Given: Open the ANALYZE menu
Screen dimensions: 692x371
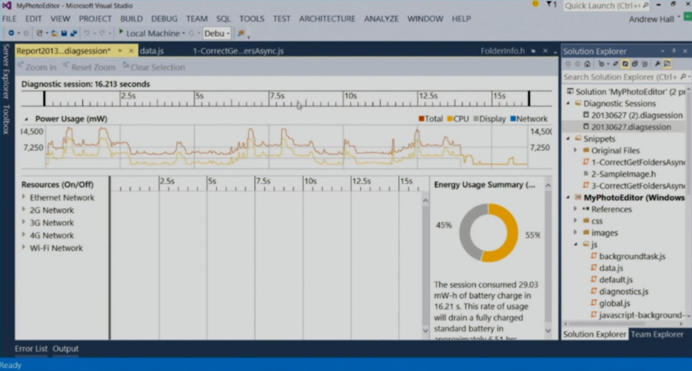Looking at the screenshot, I should (x=381, y=18).
